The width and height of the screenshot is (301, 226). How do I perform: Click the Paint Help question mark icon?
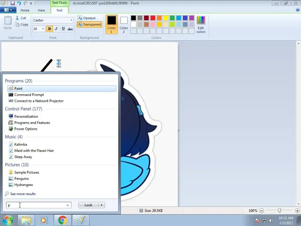(x=298, y=10)
